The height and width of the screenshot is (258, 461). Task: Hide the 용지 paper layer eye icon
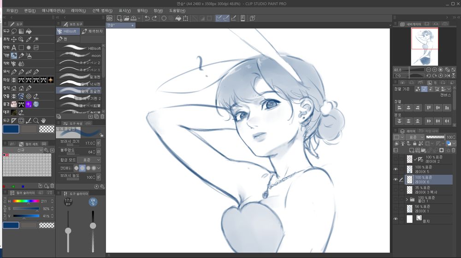coord(396,219)
